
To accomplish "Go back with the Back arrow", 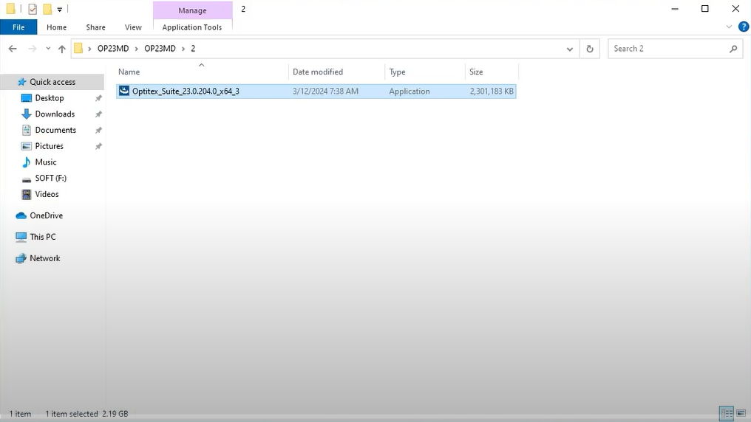I will pos(13,49).
